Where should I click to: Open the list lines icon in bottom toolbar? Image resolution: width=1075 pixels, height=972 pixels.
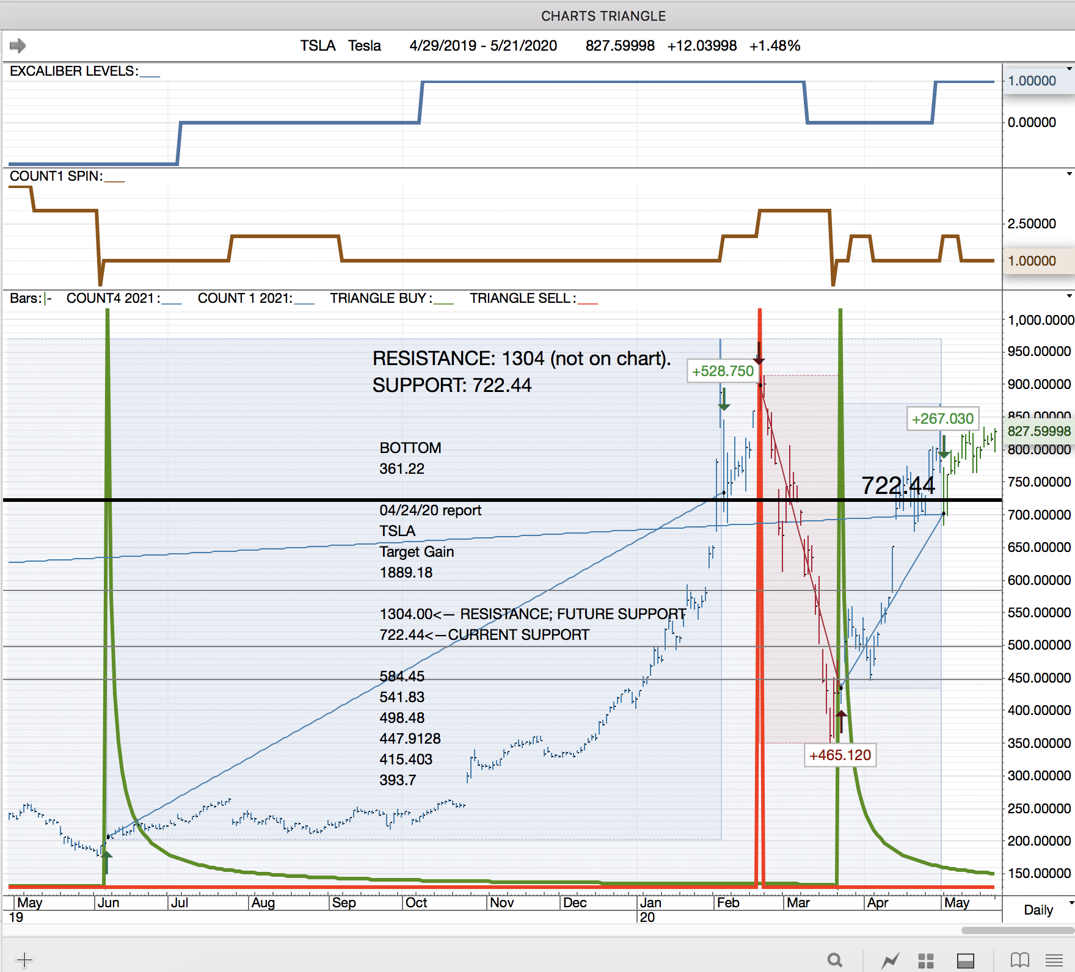pyautogui.click(x=1054, y=960)
